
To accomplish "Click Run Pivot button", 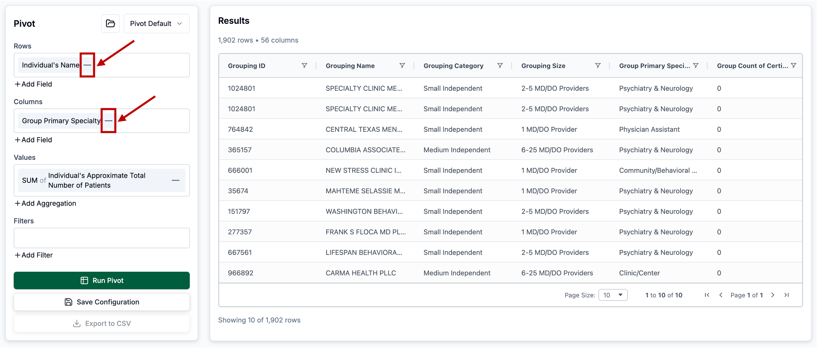I will click(102, 280).
